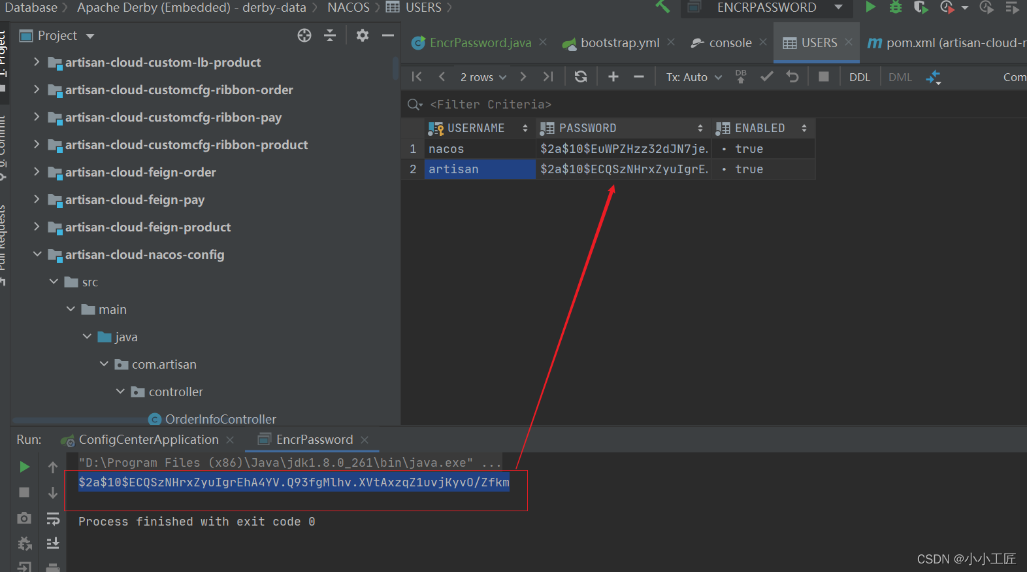Open the 2 rows page size selector
The image size is (1027, 572).
[x=483, y=77]
